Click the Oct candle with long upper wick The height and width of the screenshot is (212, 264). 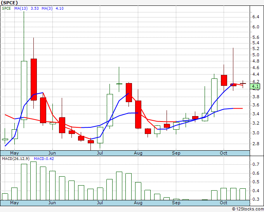coord(233,84)
